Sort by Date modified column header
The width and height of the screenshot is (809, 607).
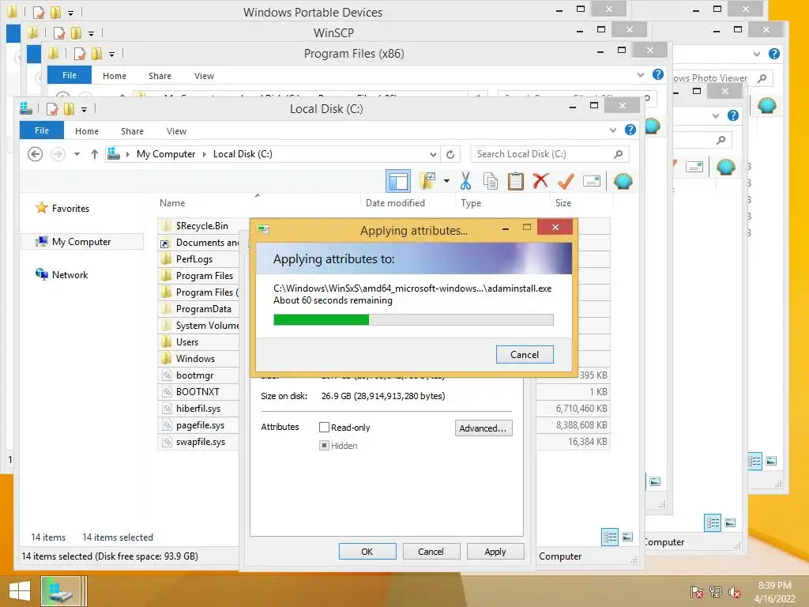[x=395, y=203]
